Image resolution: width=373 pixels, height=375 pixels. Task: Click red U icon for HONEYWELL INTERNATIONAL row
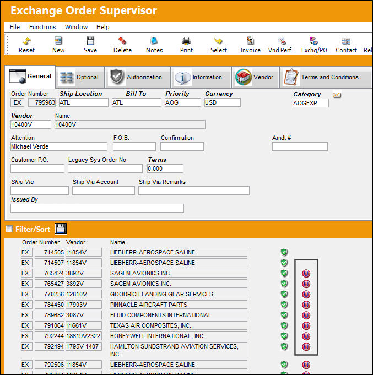pyautogui.click(x=306, y=336)
